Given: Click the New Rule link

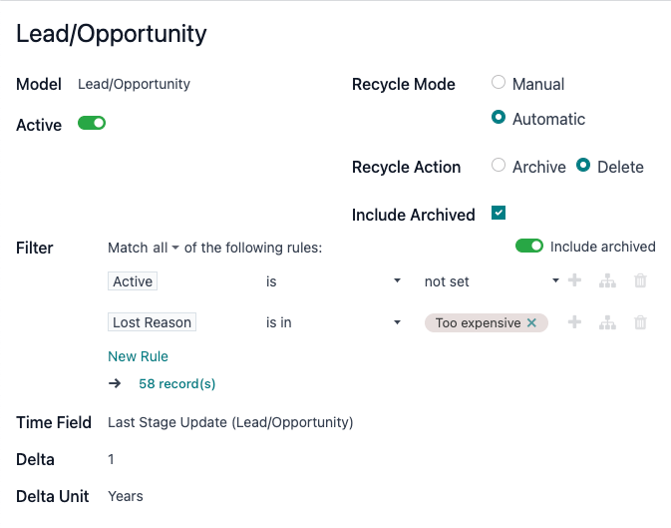Looking at the screenshot, I should pos(138,356).
